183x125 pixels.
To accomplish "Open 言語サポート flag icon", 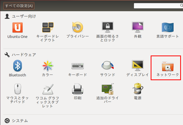I will pos(167,27).
